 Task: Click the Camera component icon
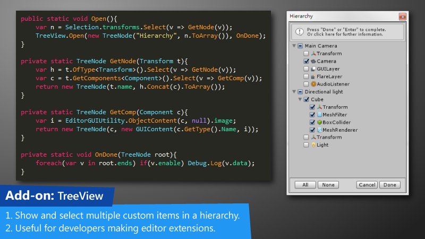point(313,61)
